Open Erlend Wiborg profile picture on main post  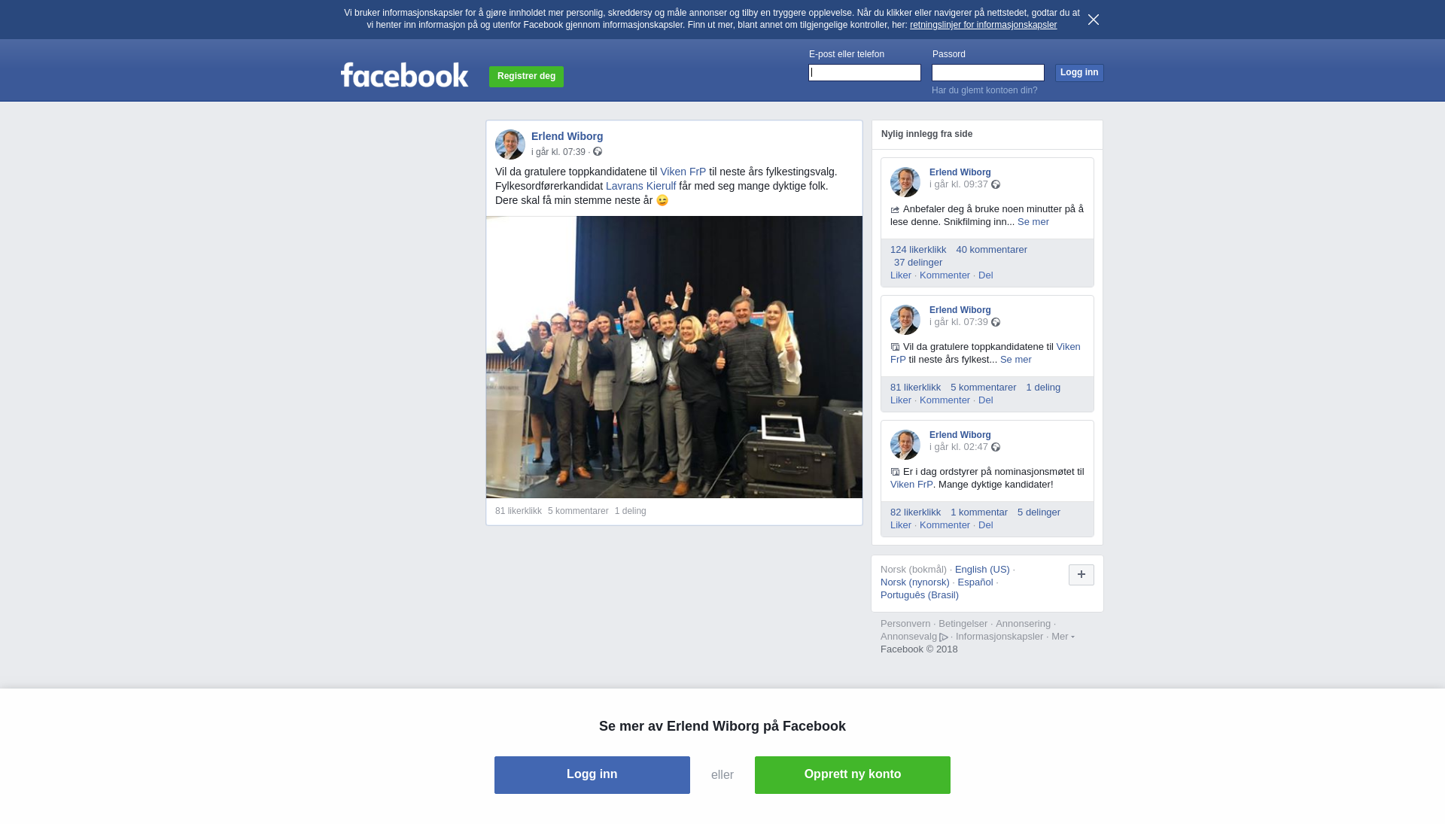click(x=510, y=144)
